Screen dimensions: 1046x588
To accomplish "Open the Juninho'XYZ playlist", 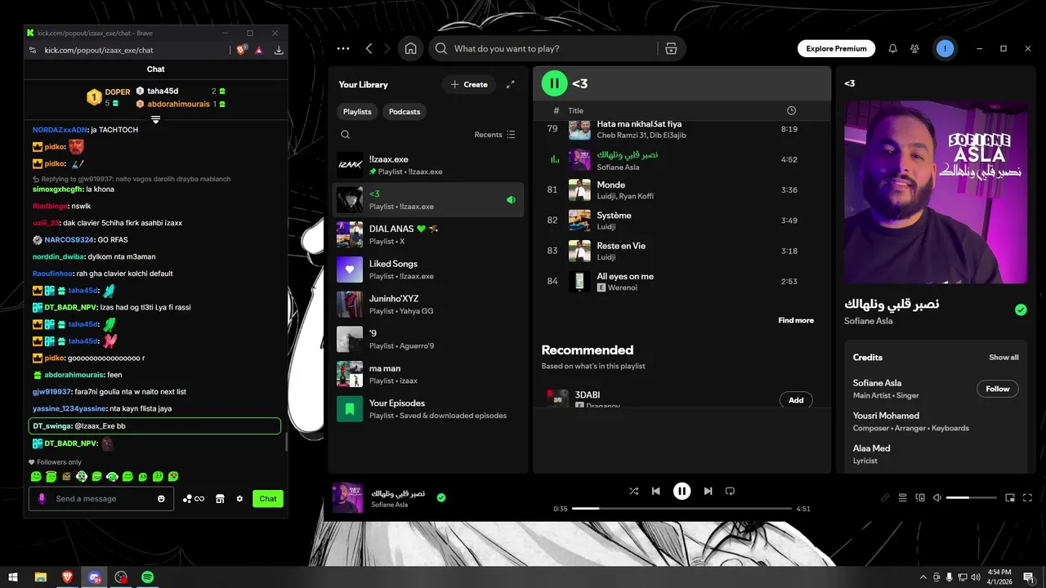I will 429,305.
